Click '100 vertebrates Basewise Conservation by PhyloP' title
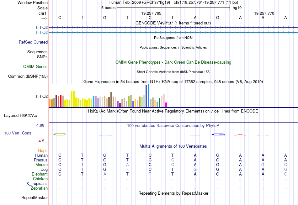298x205 pixels. click(x=173, y=126)
